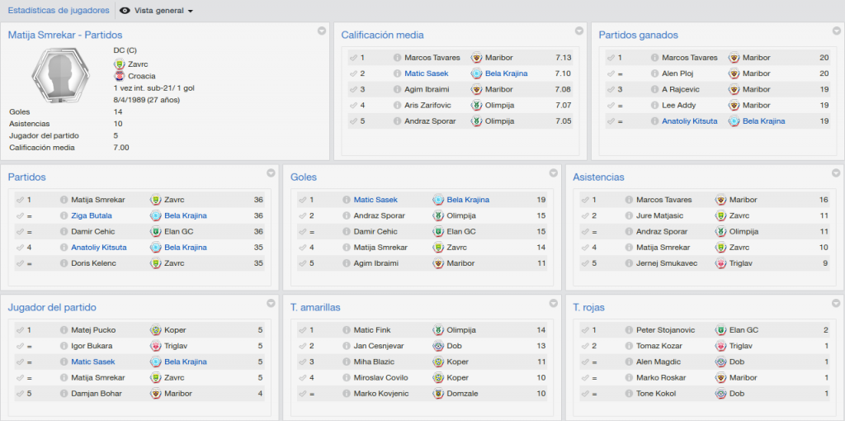Toggle shortlist mark beside Andraz Sporar in Goles
This screenshot has height=421, width=845.
click(x=302, y=215)
